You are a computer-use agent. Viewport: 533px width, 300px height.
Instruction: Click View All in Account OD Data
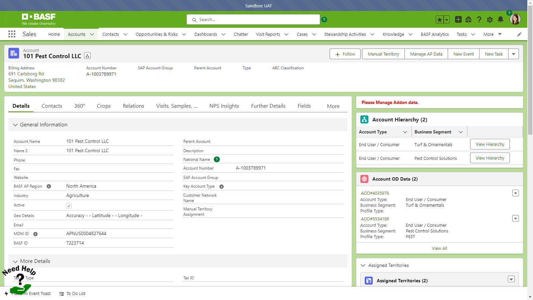tap(439, 248)
